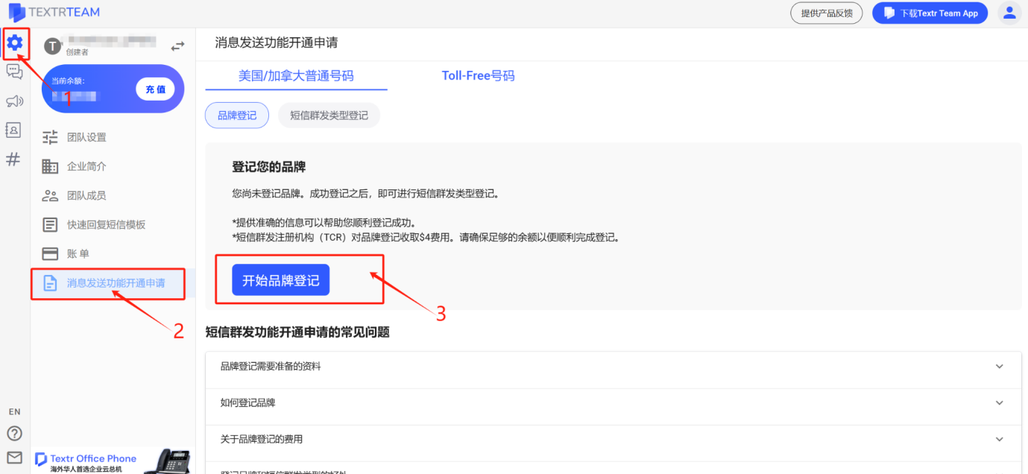Select the megaphone announcements icon
Viewport: 1028px width, 474px height.
tap(14, 101)
